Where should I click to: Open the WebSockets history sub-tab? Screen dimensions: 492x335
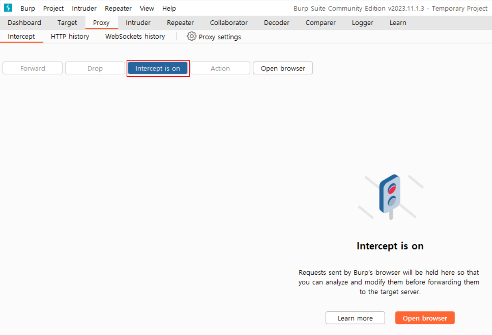click(135, 36)
